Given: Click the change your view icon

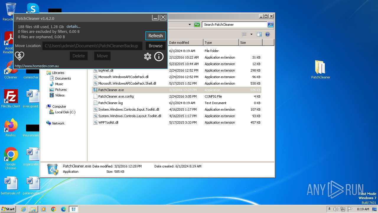Looking at the screenshot, I should point(244,34).
